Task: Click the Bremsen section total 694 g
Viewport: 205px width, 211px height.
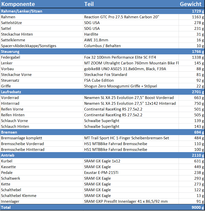Action: coord(197,132)
